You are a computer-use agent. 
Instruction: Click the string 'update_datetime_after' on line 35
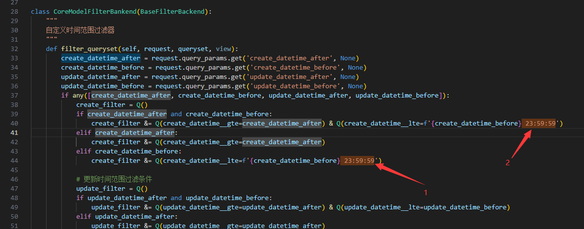pyautogui.click(x=289, y=76)
